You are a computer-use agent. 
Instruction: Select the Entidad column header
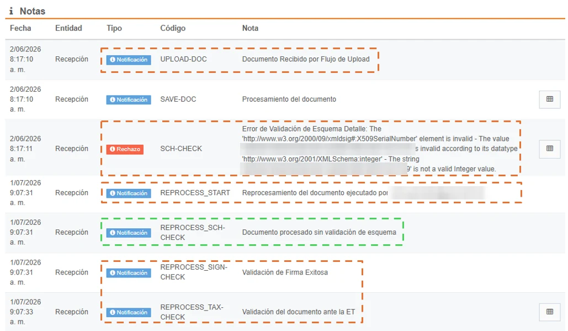coord(68,28)
